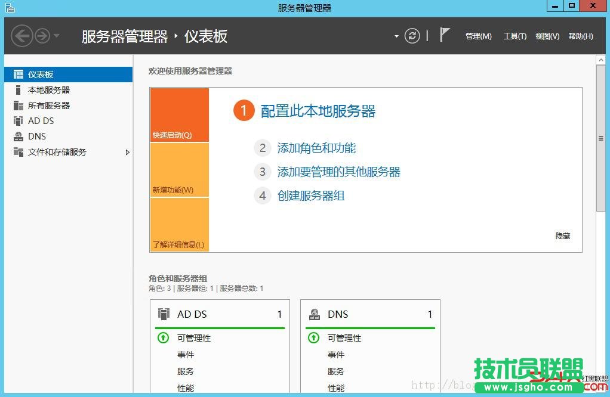Expand 文件和存储服务 with its arrow

coord(127,153)
